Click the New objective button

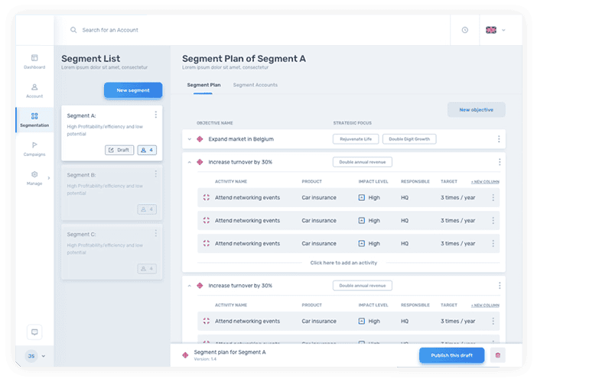[476, 110]
